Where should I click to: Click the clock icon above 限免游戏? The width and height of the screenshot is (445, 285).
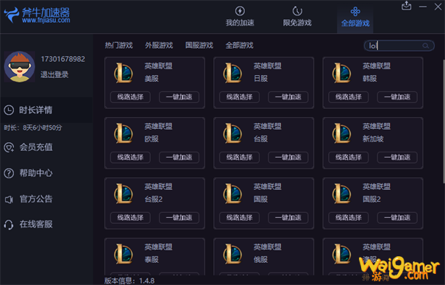(297, 11)
